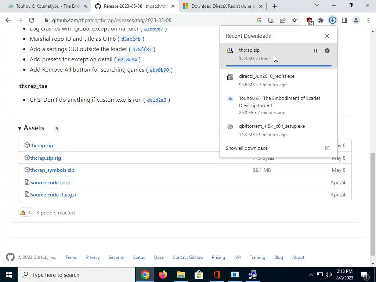Click the address bar URL

(x=112, y=21)
